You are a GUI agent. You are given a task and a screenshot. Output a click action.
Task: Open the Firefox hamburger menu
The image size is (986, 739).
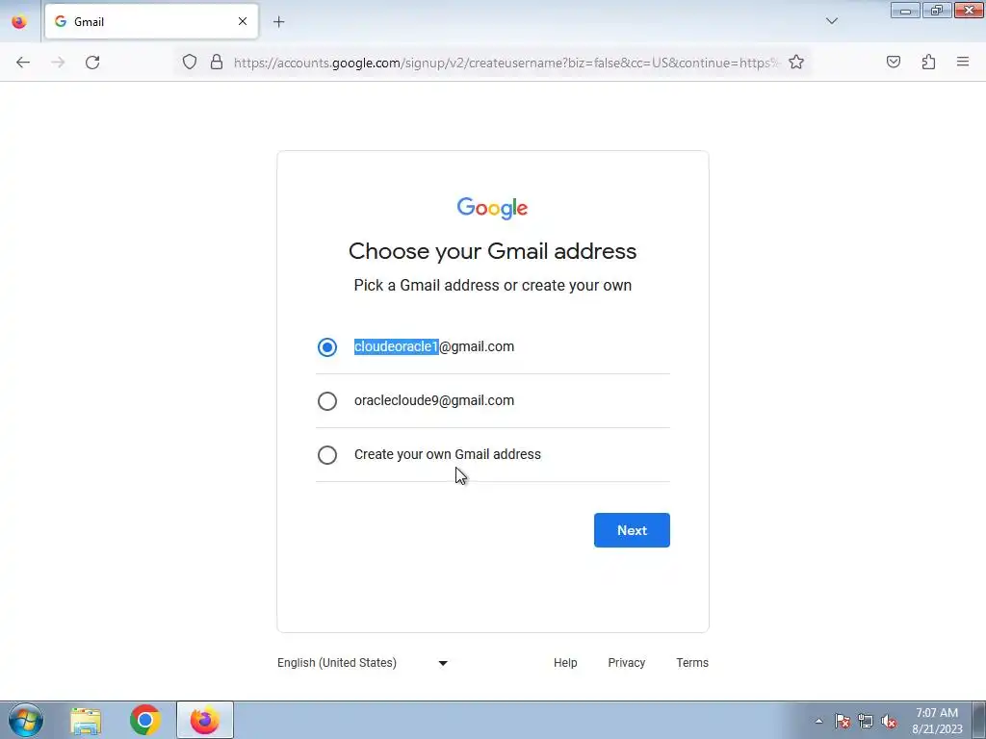click(963, 62)
